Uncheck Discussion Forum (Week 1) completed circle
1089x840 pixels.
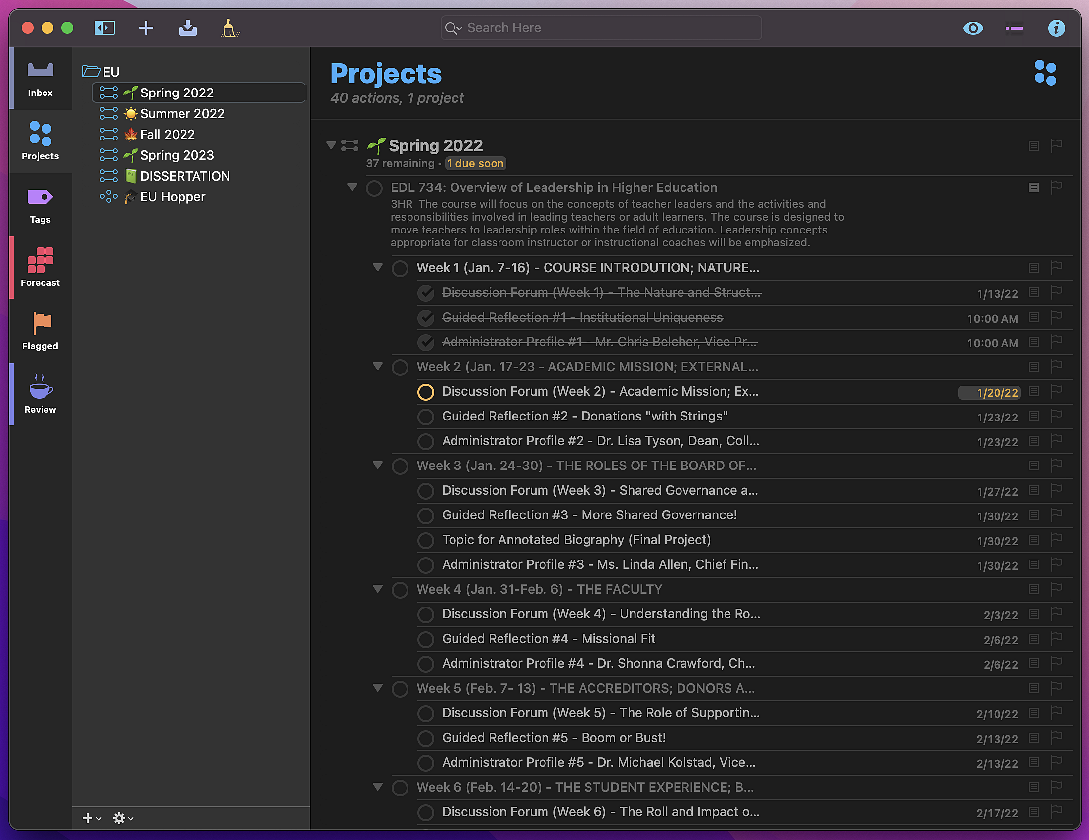pos(426,293)
